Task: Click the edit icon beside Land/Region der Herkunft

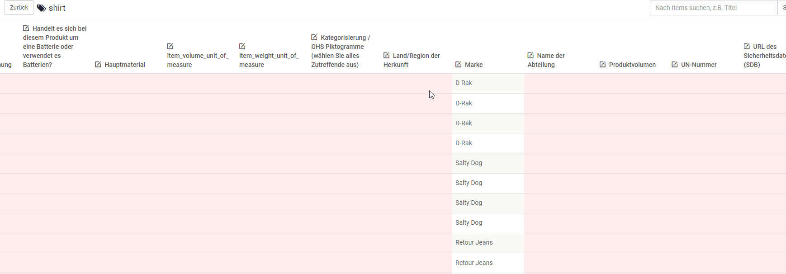Action: (386, 56)
